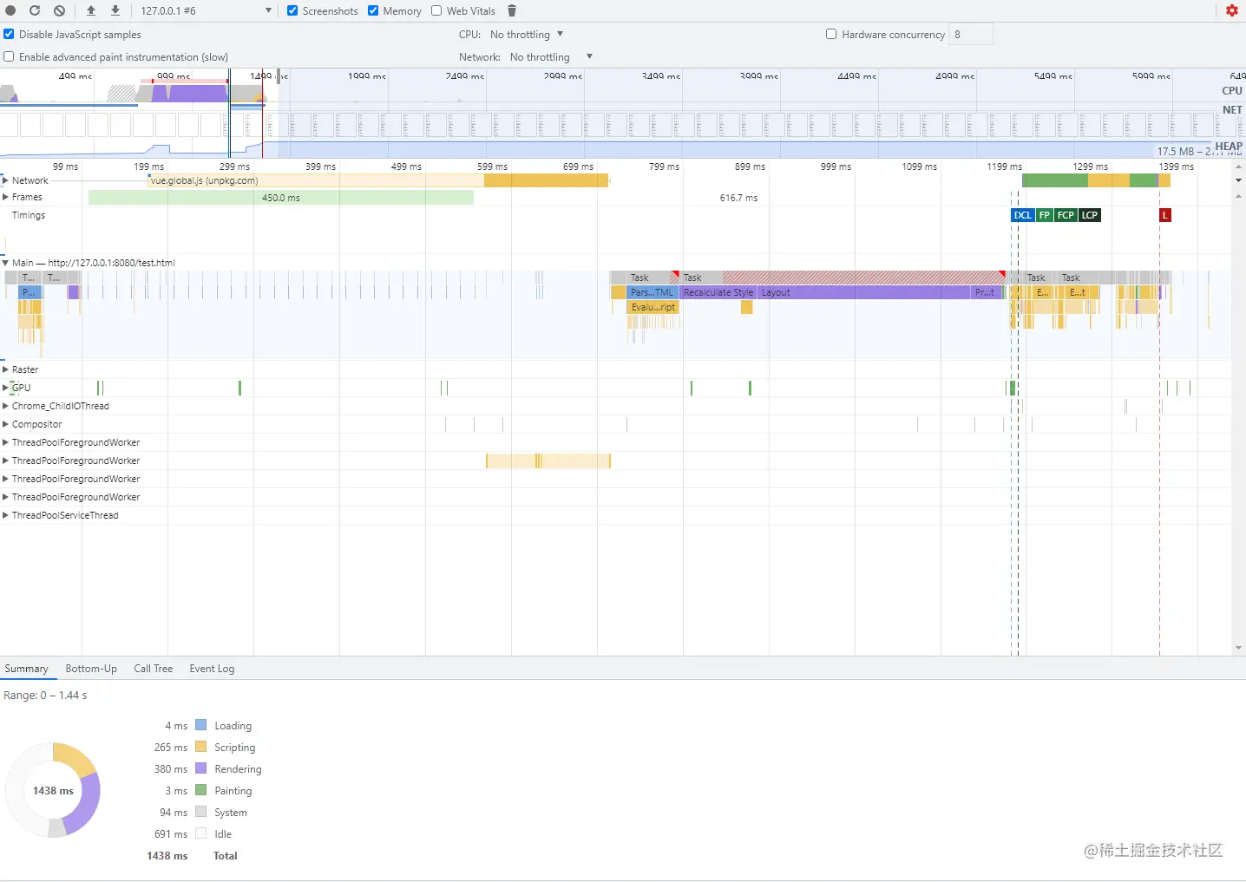Open the Event Log tab
1246x882 pixels.
click(212, 669)
